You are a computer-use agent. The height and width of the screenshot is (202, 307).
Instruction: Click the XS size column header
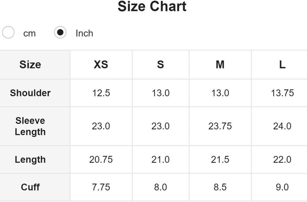pos(101,65)
